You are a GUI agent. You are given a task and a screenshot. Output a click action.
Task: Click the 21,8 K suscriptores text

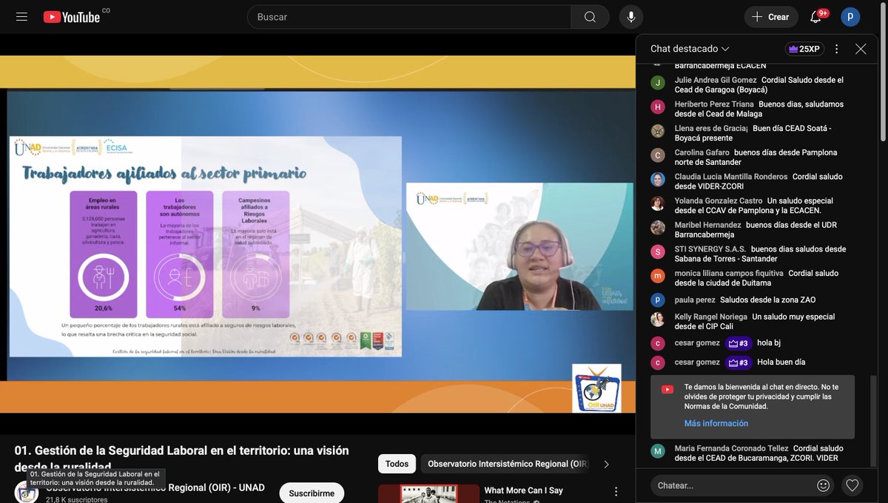pos(76,500)
